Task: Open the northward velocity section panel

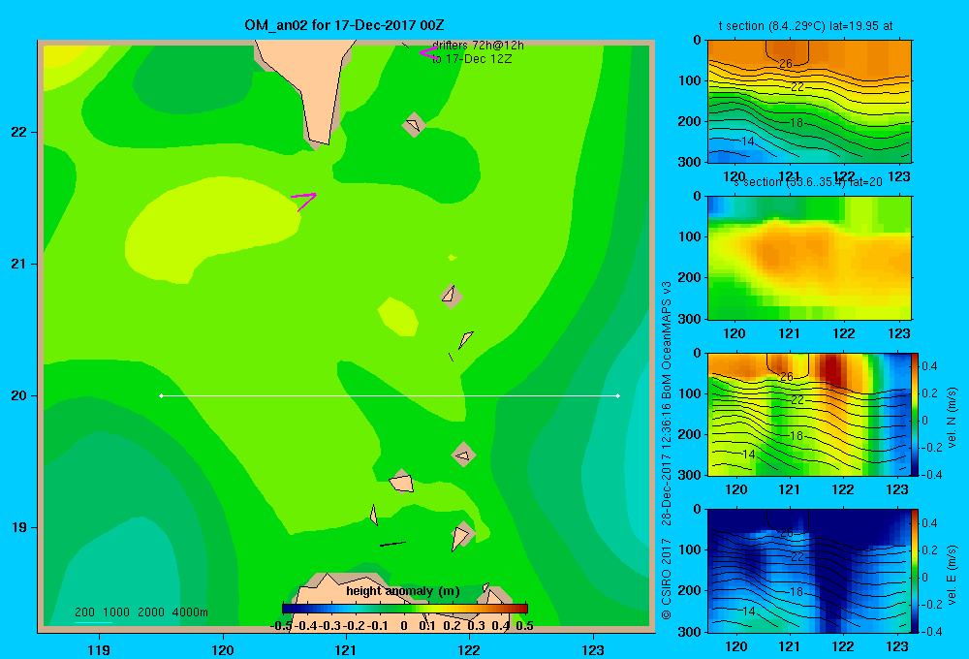Action: 809,414
